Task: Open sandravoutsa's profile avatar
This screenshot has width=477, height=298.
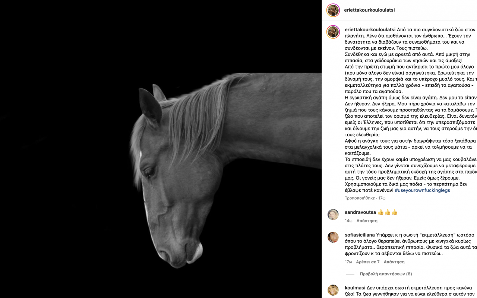Action: tap(333, 215)
